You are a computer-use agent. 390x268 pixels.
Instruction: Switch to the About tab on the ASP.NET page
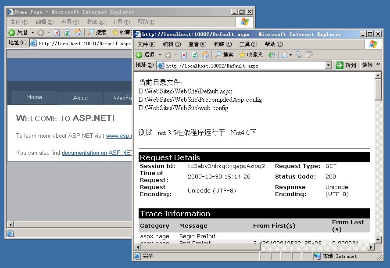(80, 98)
